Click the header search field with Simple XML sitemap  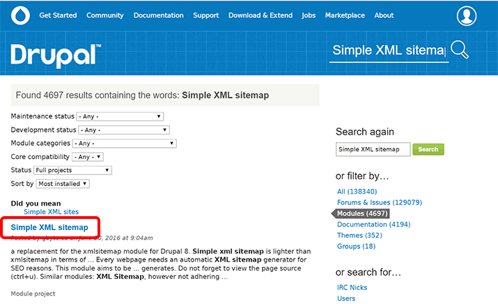point(389,50)
